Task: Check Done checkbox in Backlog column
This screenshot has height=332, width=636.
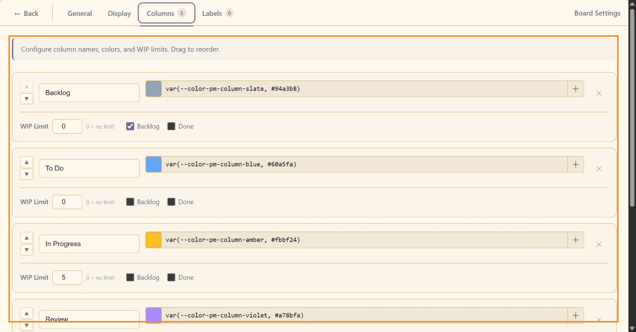Action: (x=171, y=126)
